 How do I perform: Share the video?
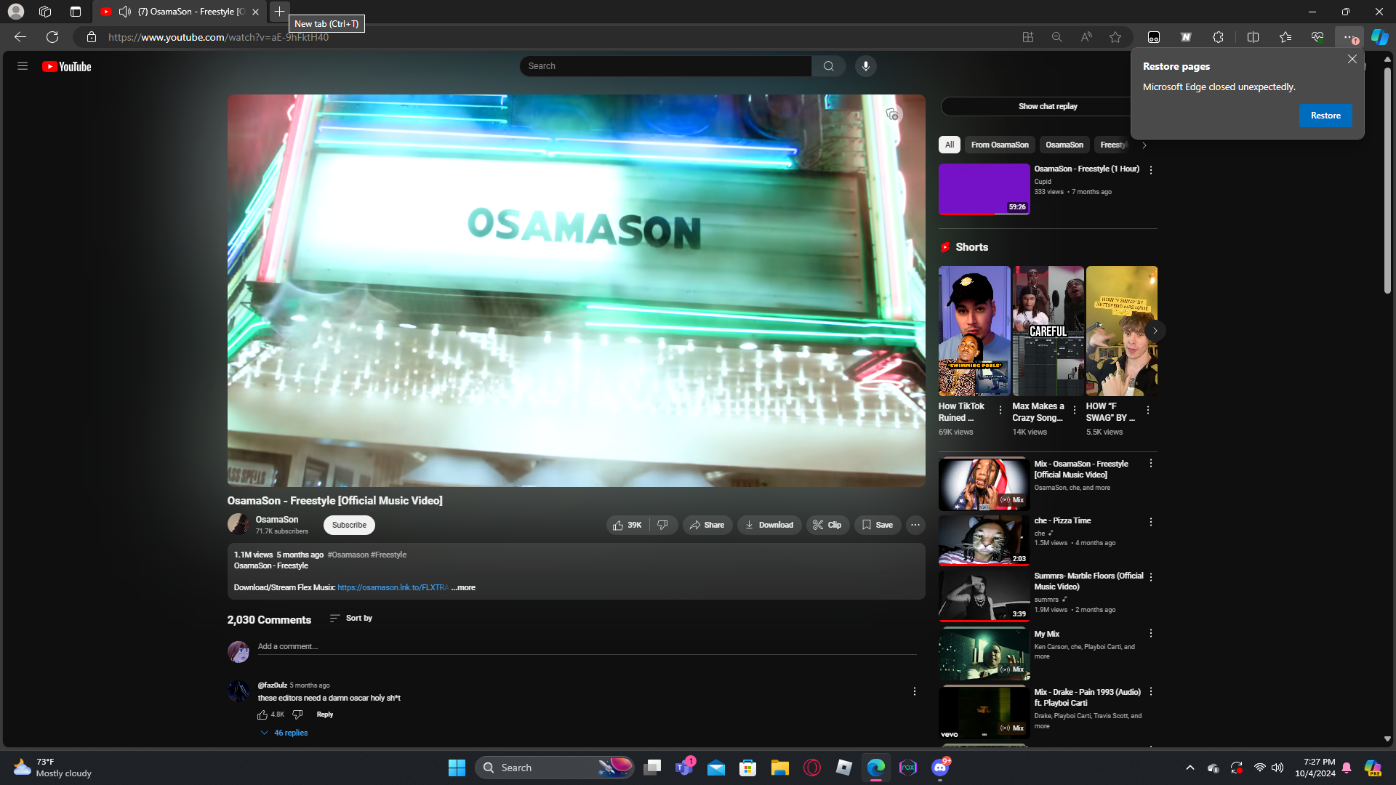pyautogui.click(x=707, y=525)
